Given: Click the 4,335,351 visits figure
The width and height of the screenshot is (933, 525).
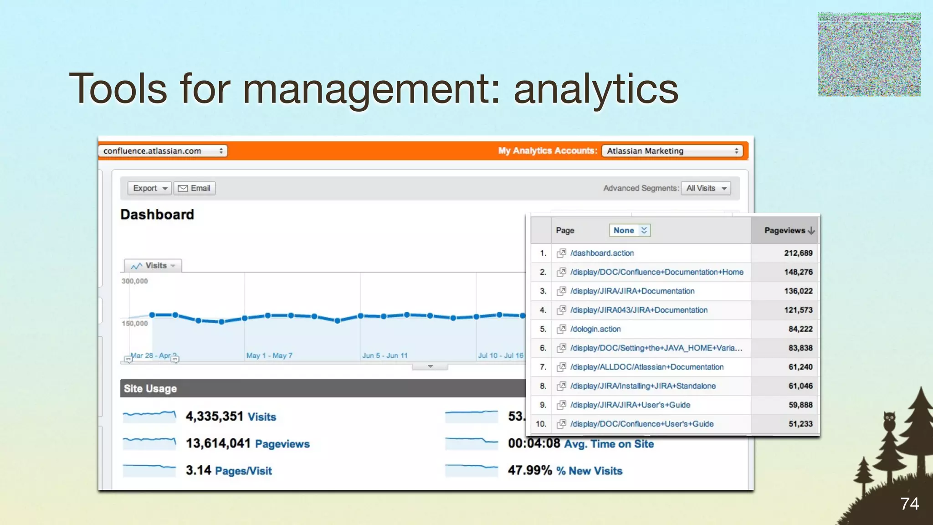Looking at the screenshot, I should 215,417.
